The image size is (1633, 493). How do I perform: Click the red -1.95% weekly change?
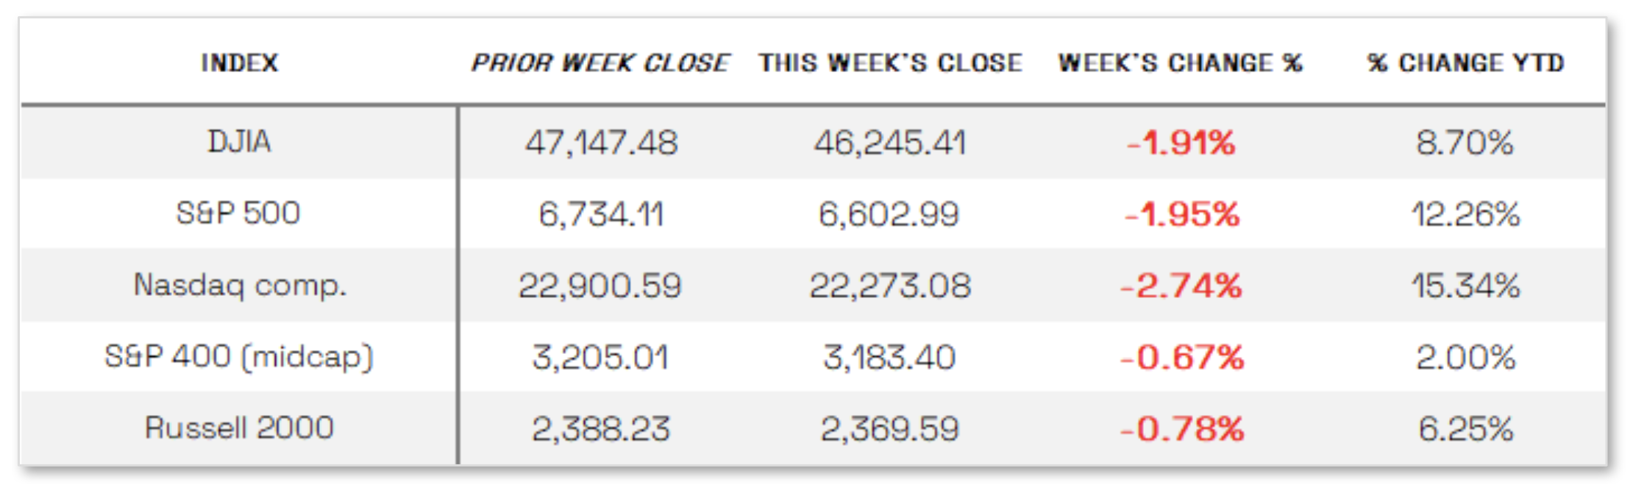1182,214
